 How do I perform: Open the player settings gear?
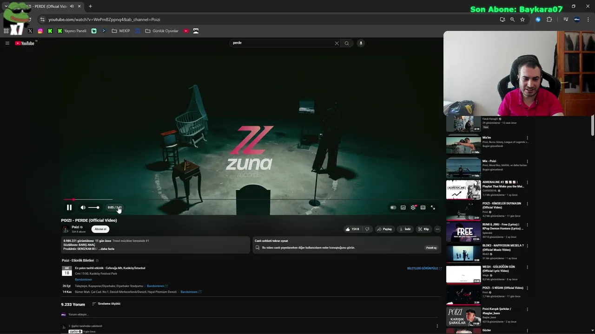coord(413,207)
